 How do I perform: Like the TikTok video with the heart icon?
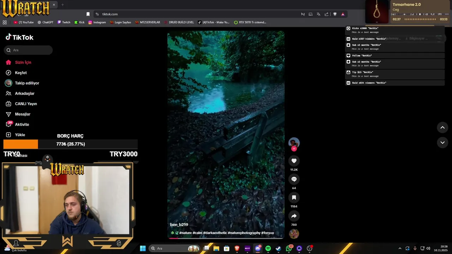point(294,161)
